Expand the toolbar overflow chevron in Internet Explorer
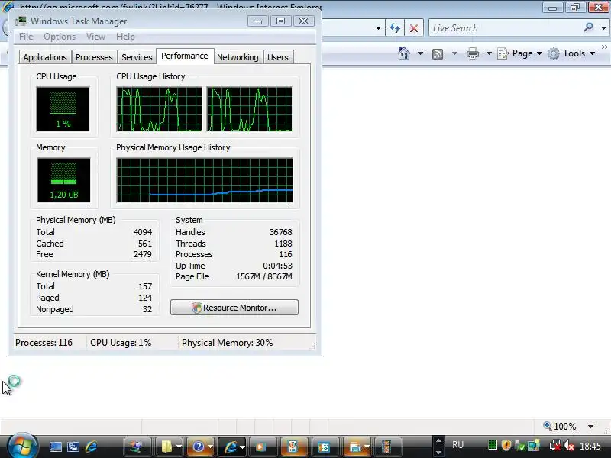Image resolution: width=611 pixels, height=458 pixels. point(604,47)
